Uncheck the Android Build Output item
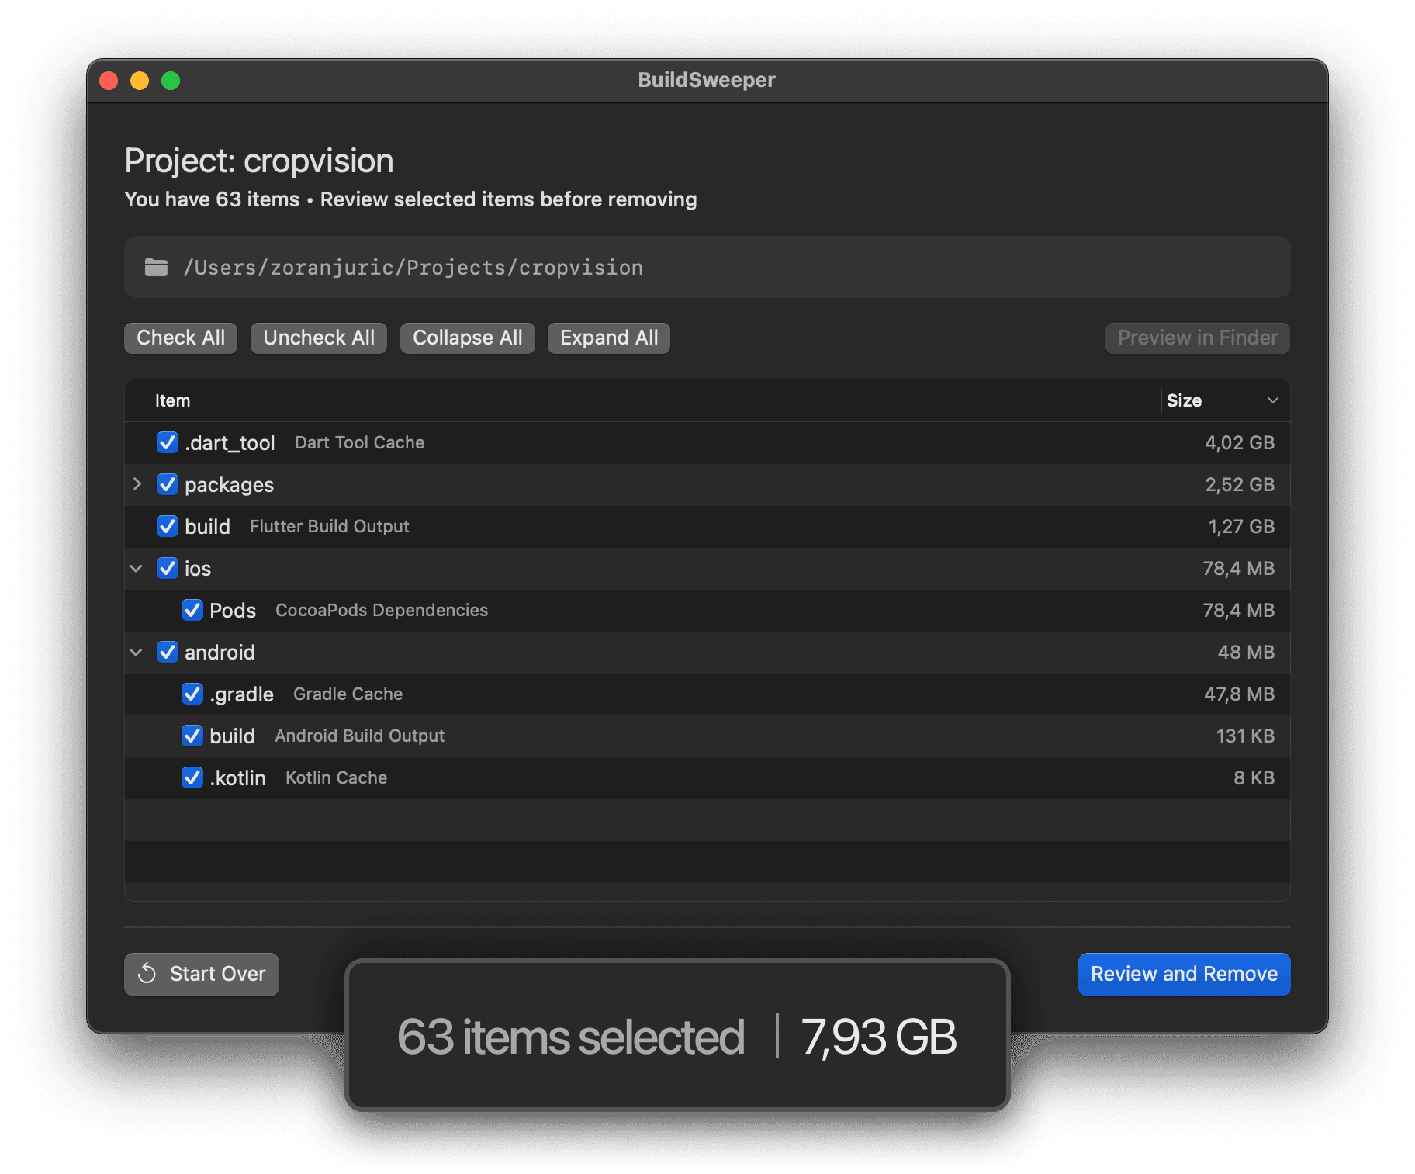 tap(192, 736)
